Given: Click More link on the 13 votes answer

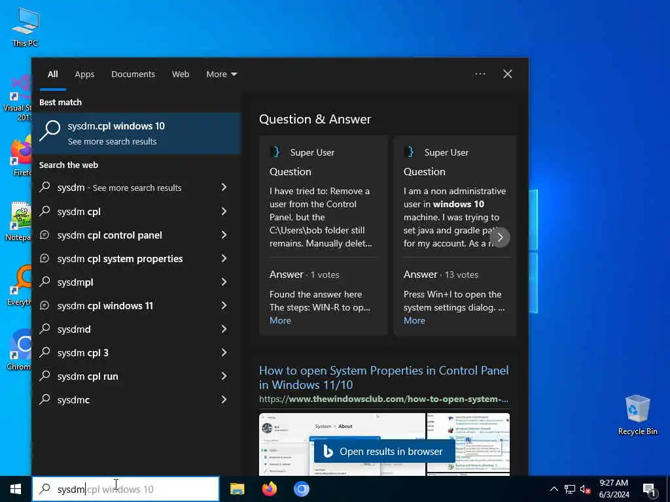Looking at the screenshot, I should [x=414, y=320].
